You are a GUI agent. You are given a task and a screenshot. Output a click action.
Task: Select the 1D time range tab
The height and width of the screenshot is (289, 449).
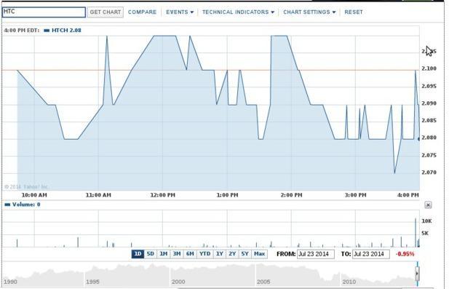point(138,254)
